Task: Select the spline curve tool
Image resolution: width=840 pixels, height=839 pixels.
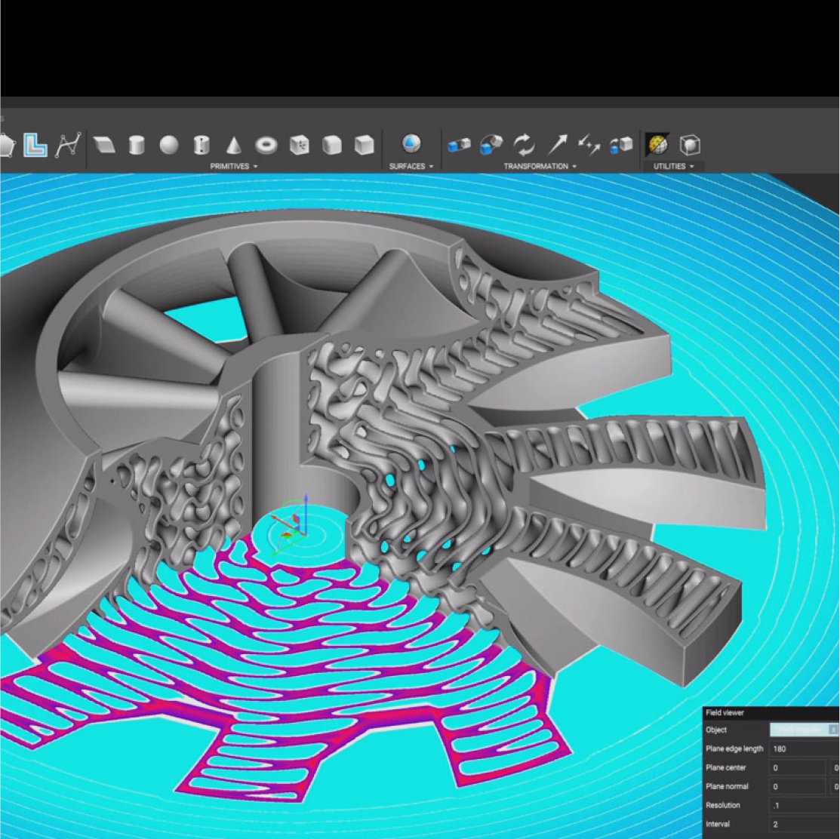Action: click(69, 145)
